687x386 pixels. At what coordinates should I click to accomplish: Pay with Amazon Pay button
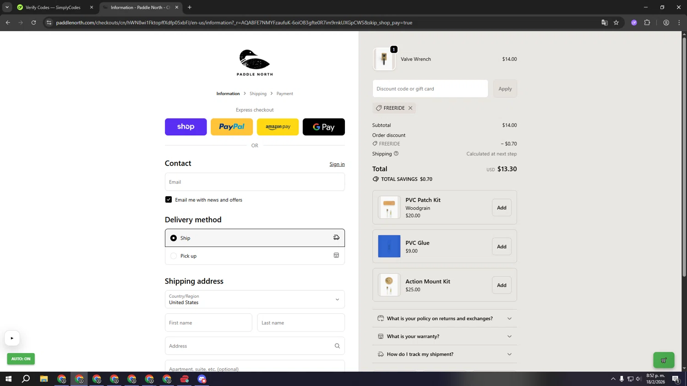pos(278,127)
